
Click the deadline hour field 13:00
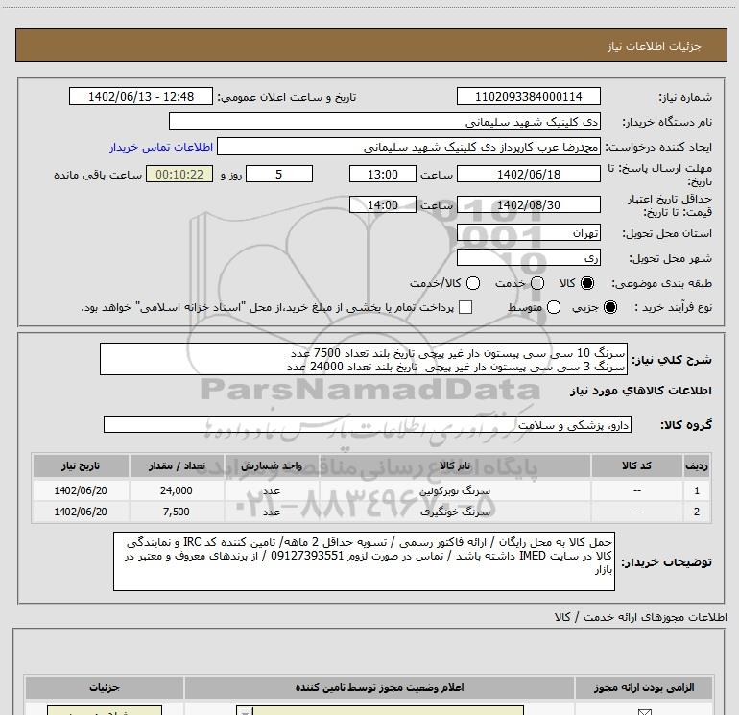point(383,174)
